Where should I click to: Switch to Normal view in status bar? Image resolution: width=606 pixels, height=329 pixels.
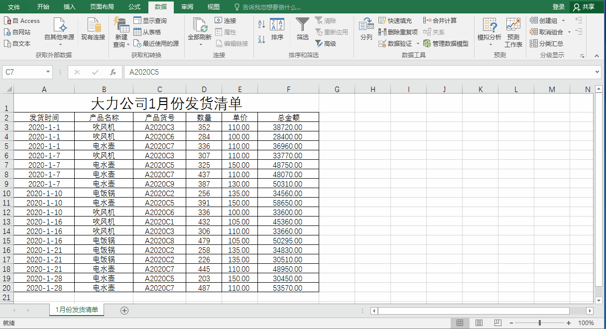(460, 323)
